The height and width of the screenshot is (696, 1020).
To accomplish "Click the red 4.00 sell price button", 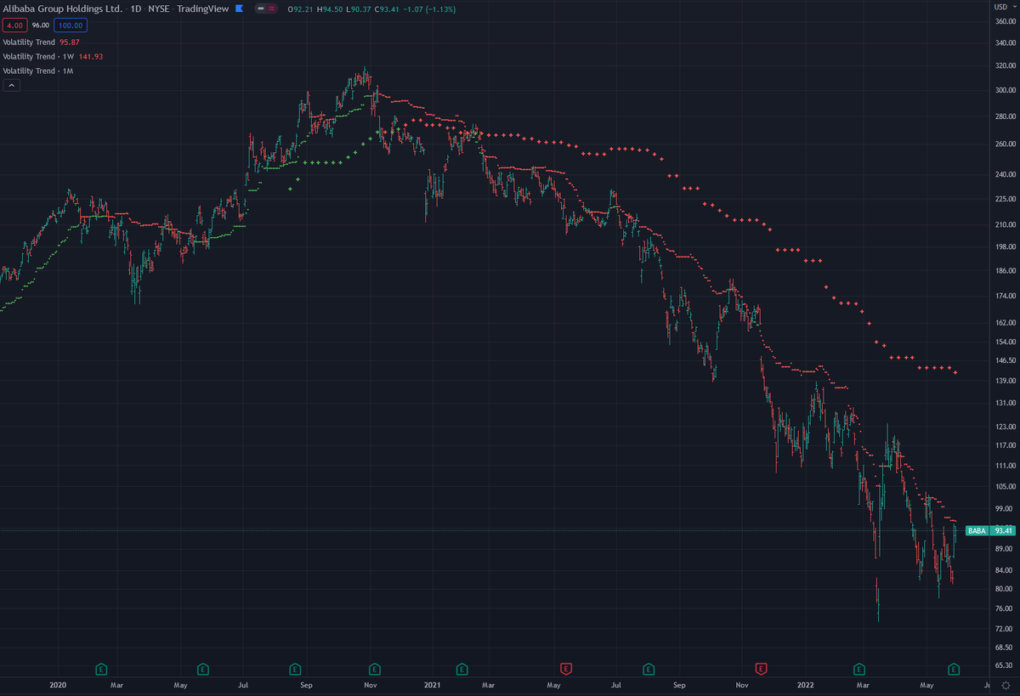I will point(14,25).
